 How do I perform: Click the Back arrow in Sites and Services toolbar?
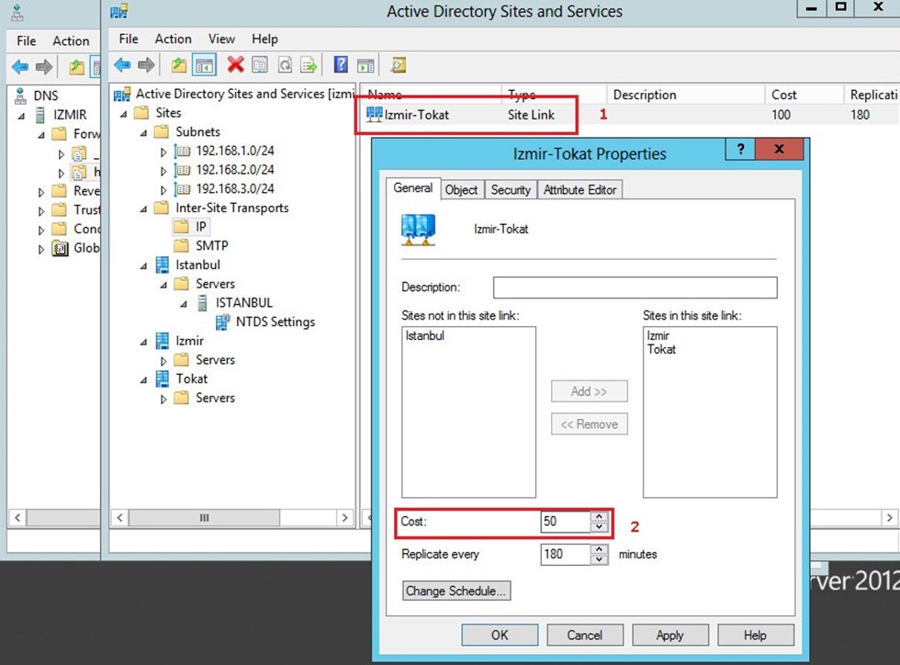tap(121, 65)
